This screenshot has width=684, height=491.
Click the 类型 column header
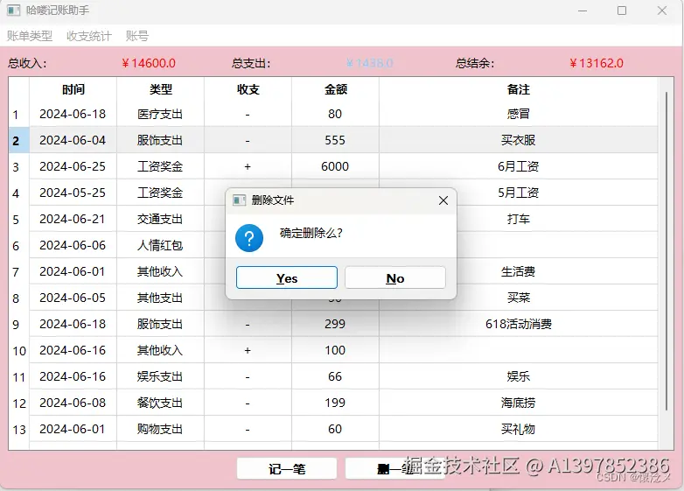click(x=161, y=89)
